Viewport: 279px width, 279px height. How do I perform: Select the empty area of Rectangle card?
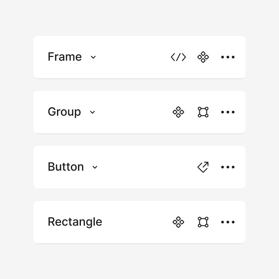click(x=137, y=222)
